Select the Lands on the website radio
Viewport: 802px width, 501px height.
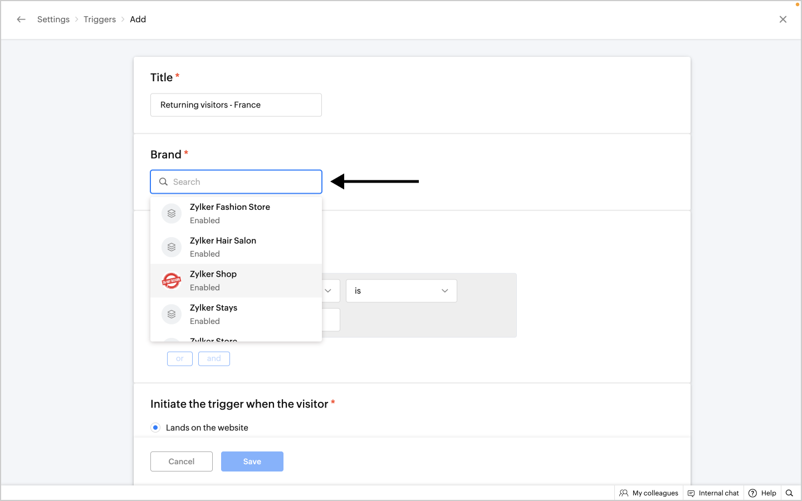155,428
